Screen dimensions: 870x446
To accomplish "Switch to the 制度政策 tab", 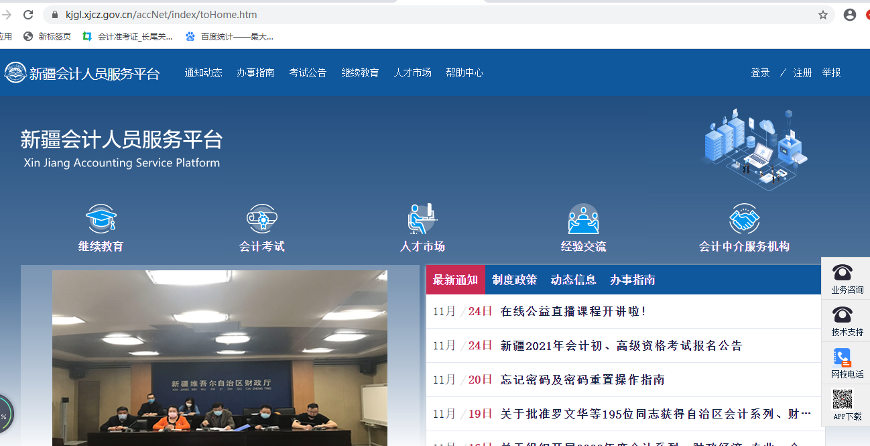I will click(x=514, y=280).
